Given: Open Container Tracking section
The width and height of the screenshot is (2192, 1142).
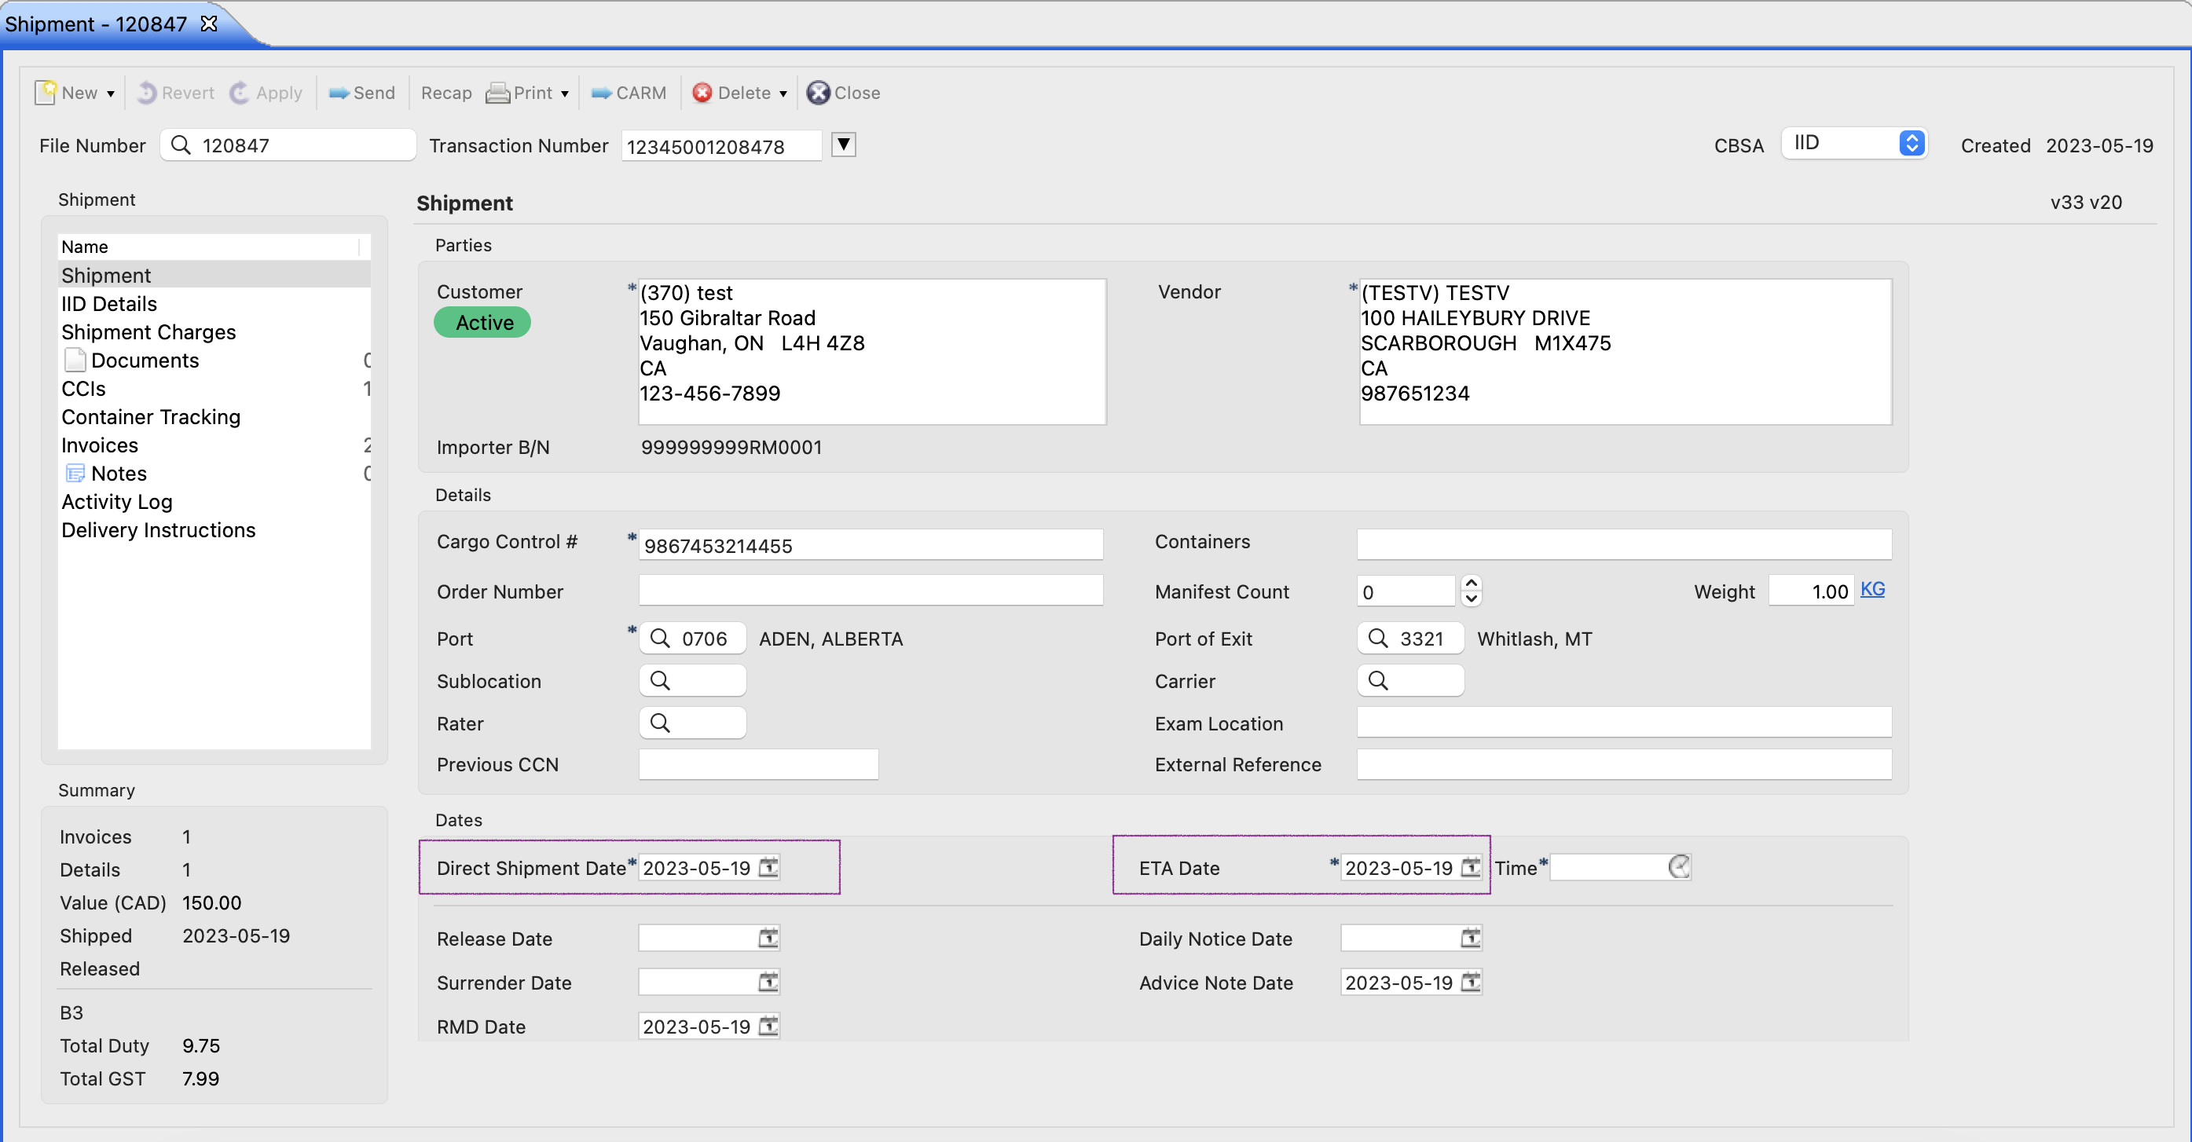Looking at the screenshot, I should 214,416.
